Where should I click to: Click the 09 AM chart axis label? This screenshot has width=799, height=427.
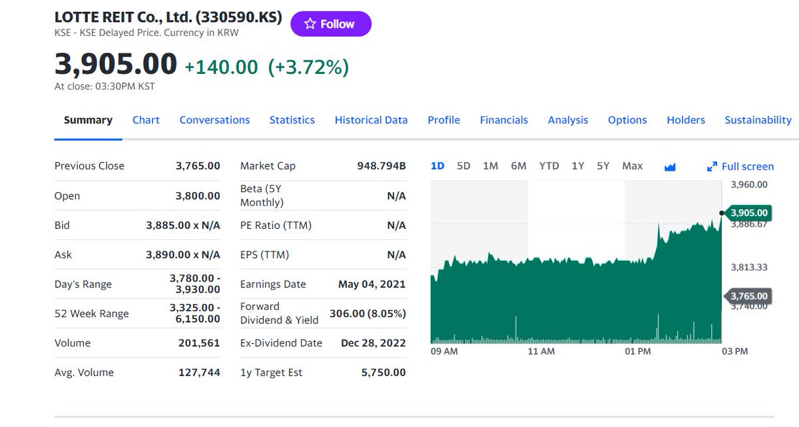click(444, 351)
